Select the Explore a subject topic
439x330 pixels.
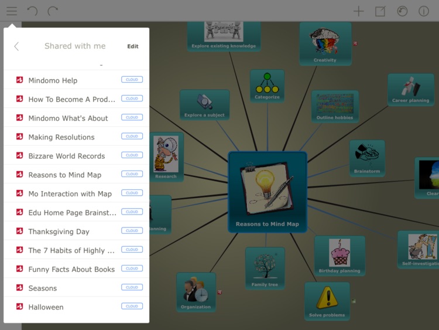(x=205, y=105)
